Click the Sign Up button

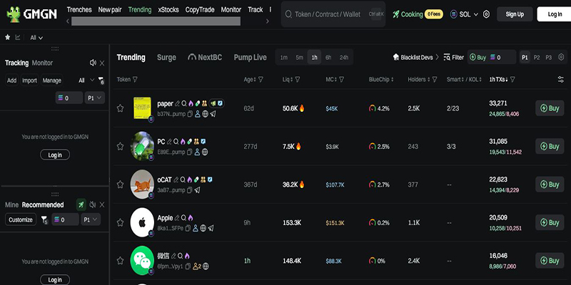515,14
